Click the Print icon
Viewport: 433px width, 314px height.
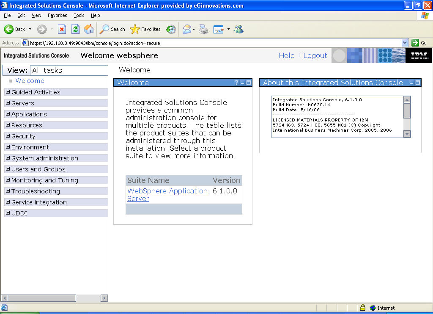(203, 29)
